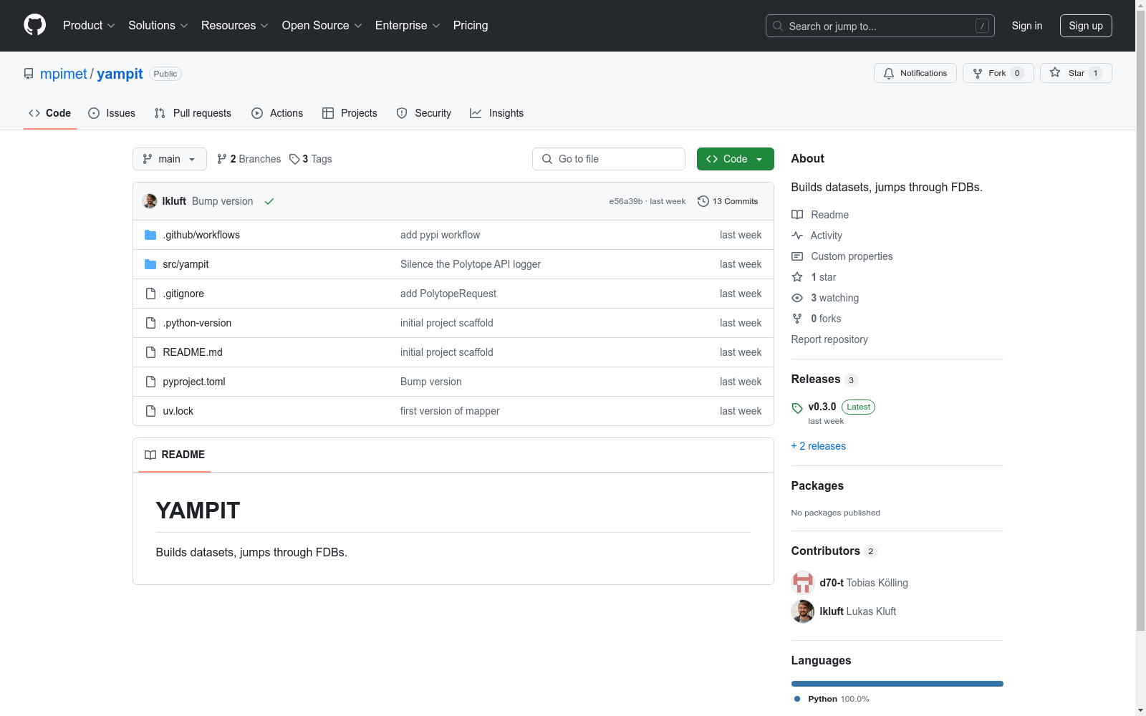The height and width of the screenshot is (716, 1146).
Task: Focus the Go to file field
Action: pyautogui.click(x=609, y=159)
